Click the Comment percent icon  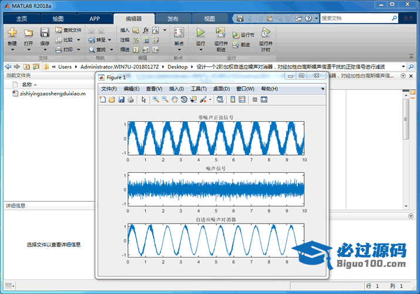[136, 40]
